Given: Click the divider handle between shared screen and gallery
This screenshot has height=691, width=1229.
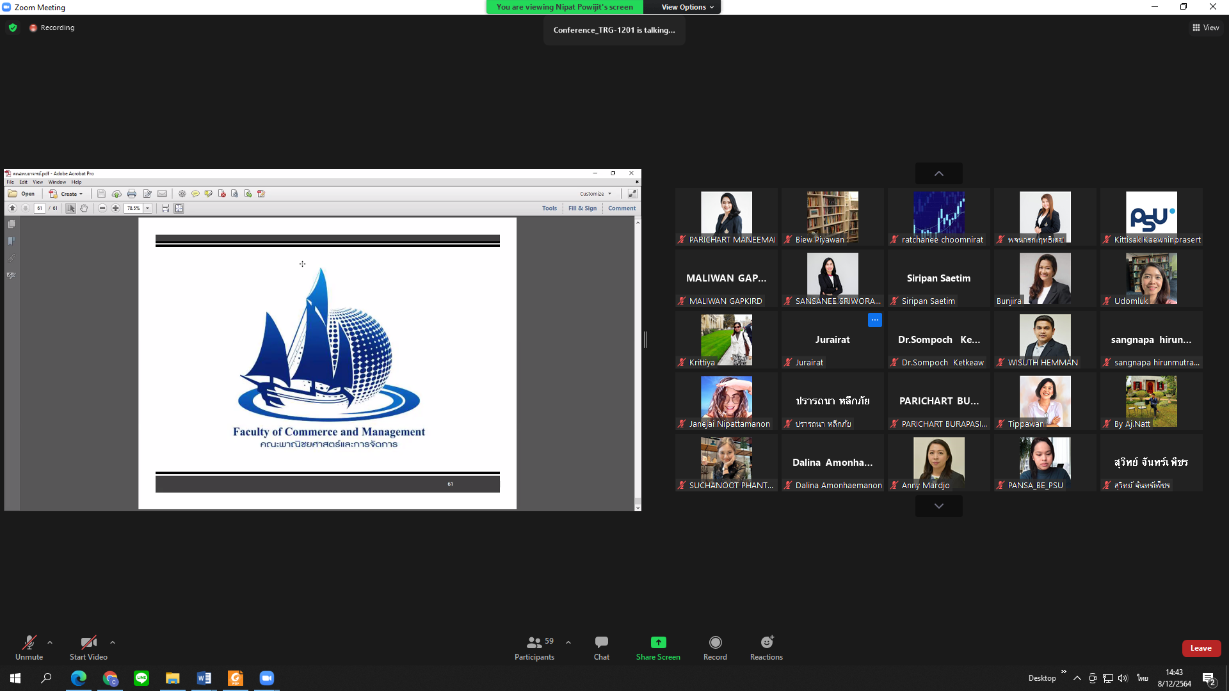Looking at the screenshot, I should pos(645,340).
